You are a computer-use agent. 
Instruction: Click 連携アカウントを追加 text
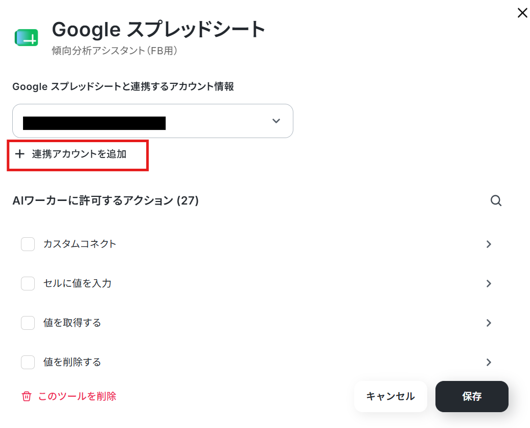click(79, 154)
